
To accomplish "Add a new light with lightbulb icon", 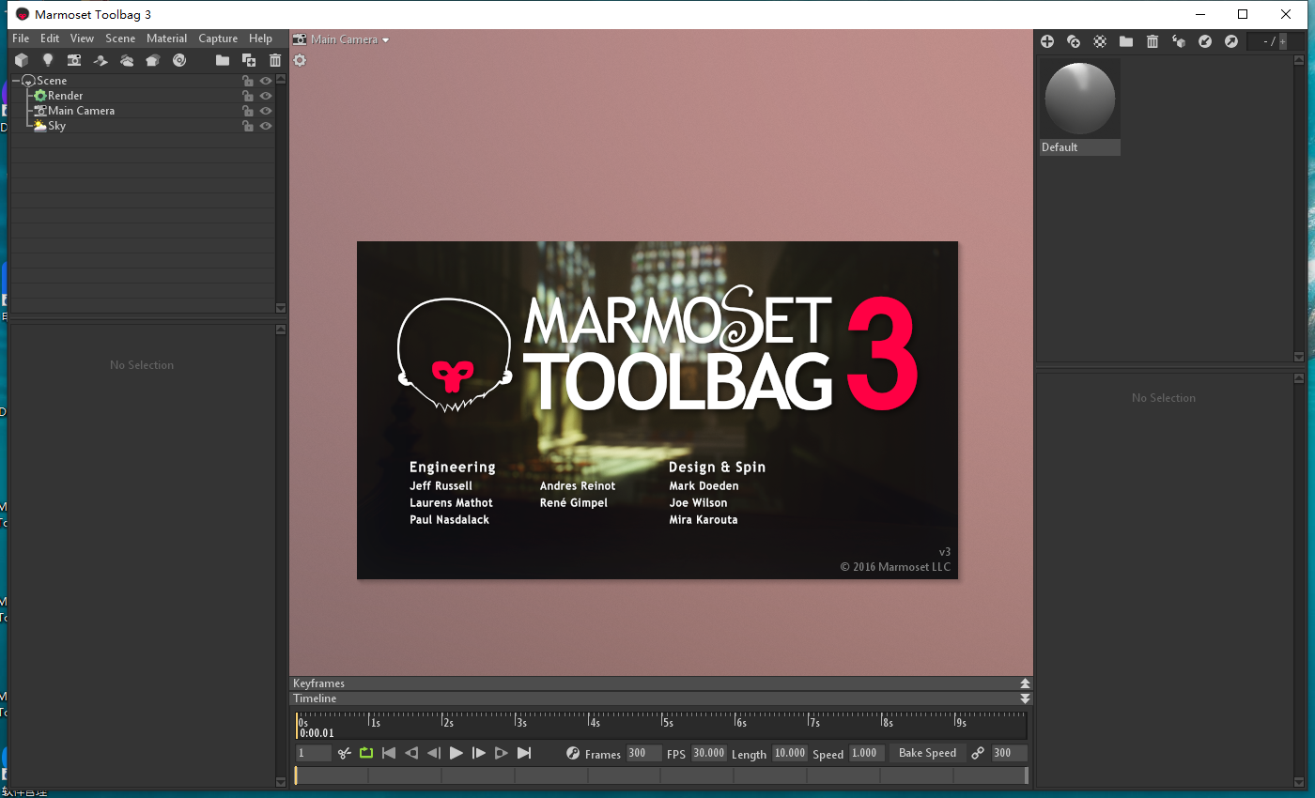I will [48, 60].
